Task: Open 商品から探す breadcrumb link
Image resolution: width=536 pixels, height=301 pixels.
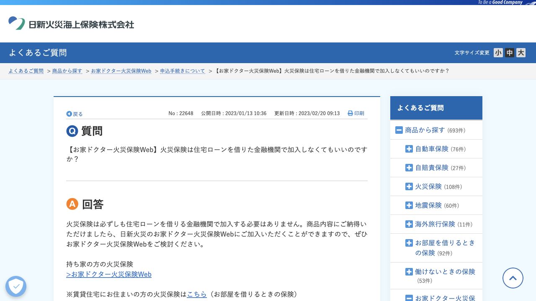Action: pyautogui.click(x=67, y=71)
